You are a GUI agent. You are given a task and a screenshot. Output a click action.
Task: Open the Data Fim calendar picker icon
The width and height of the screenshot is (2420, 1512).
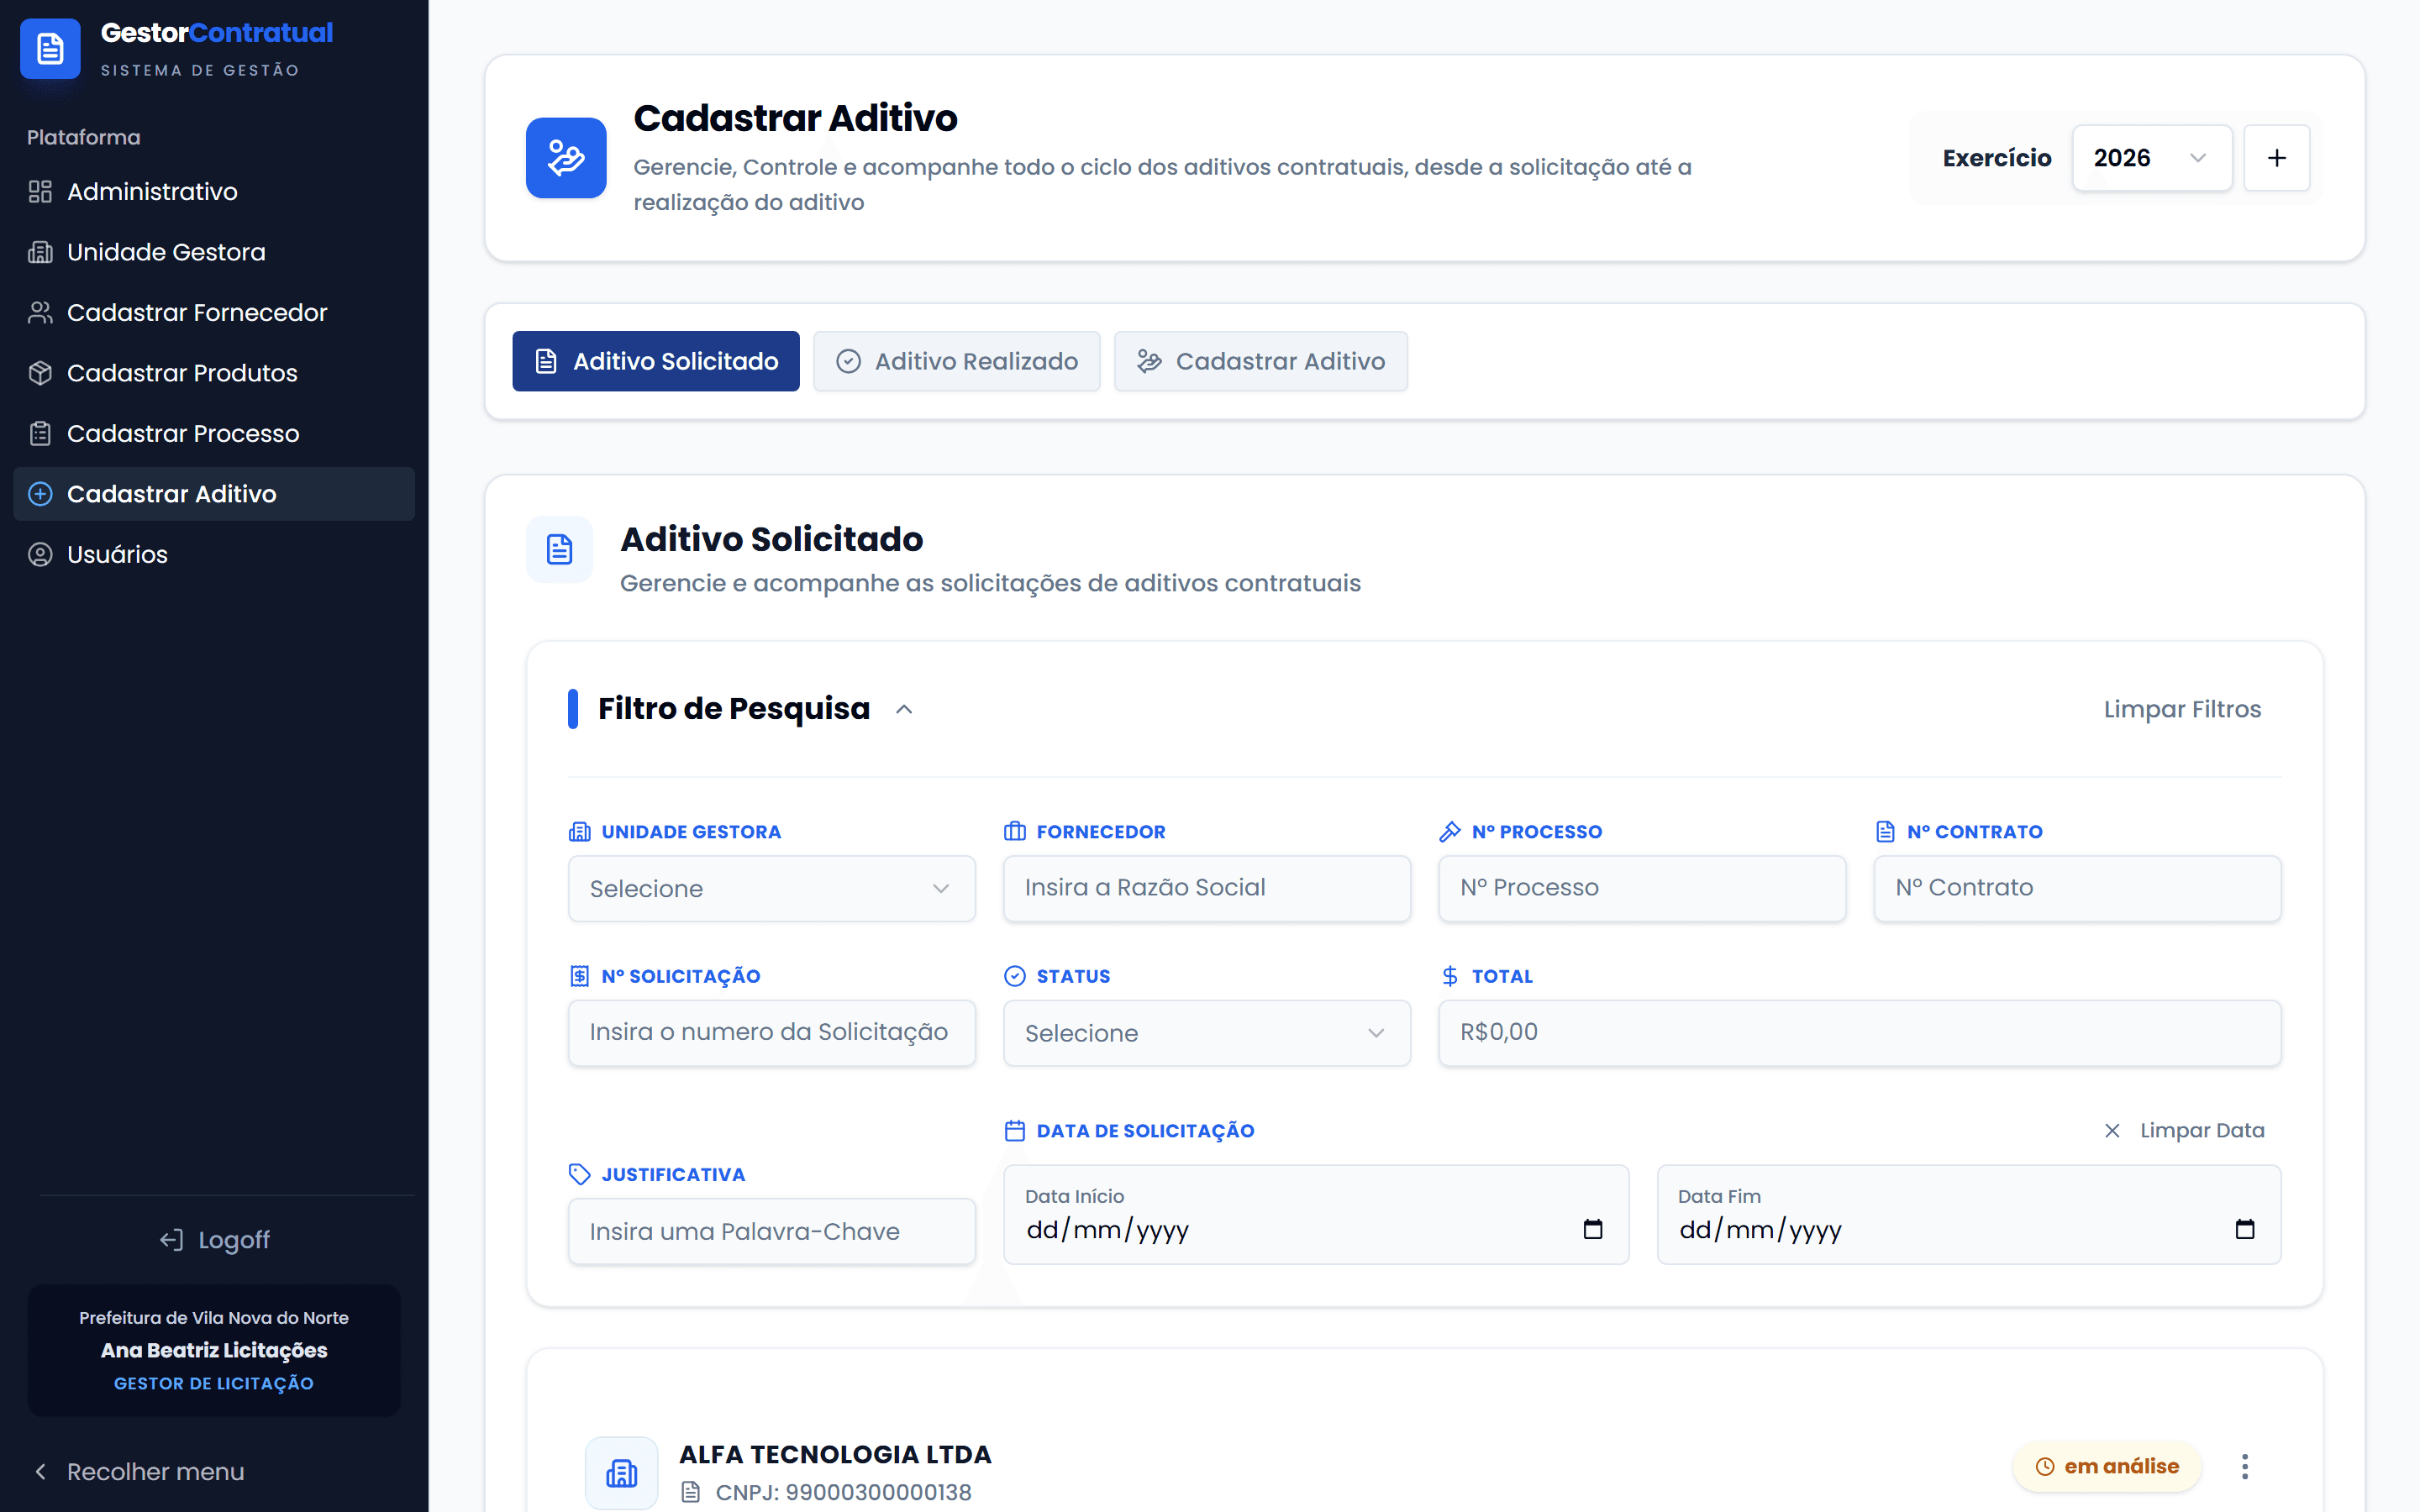(x=2245, y=1229)
